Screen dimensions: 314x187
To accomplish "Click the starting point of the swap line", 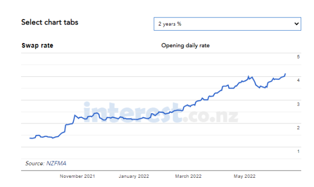I will click(30, 138).
